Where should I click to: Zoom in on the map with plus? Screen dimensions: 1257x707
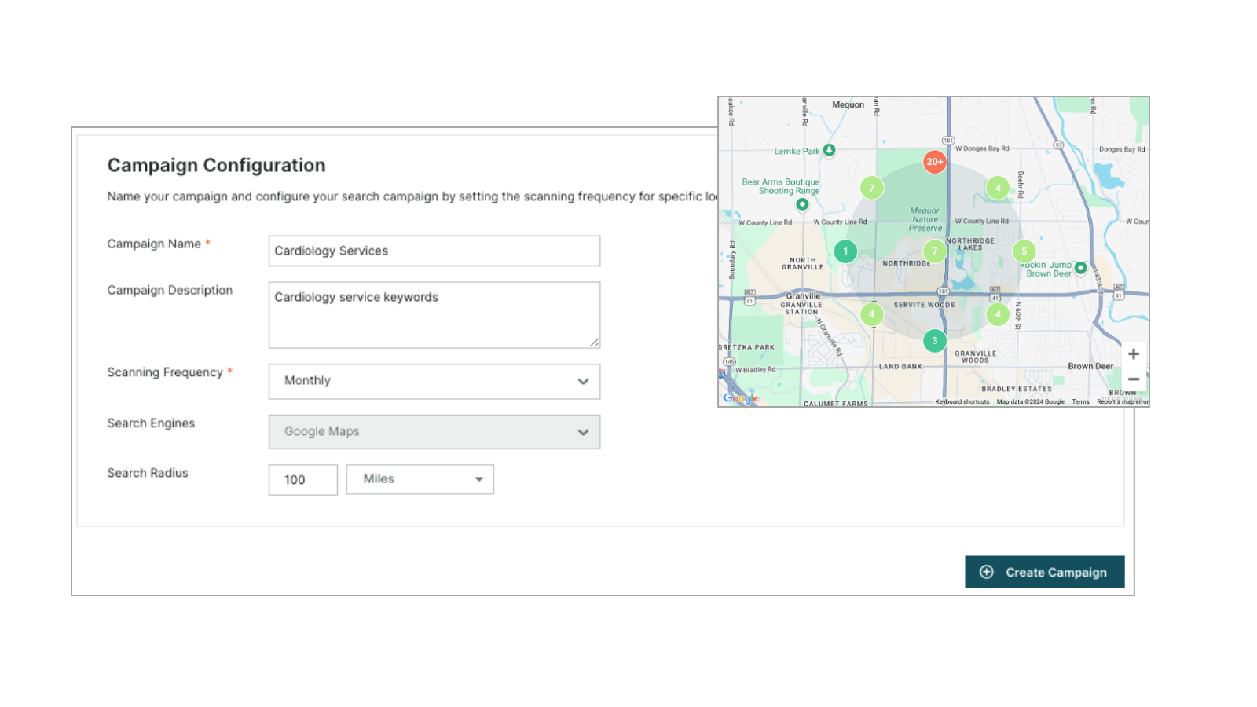pyautogui.click(x=1133, y=354)
